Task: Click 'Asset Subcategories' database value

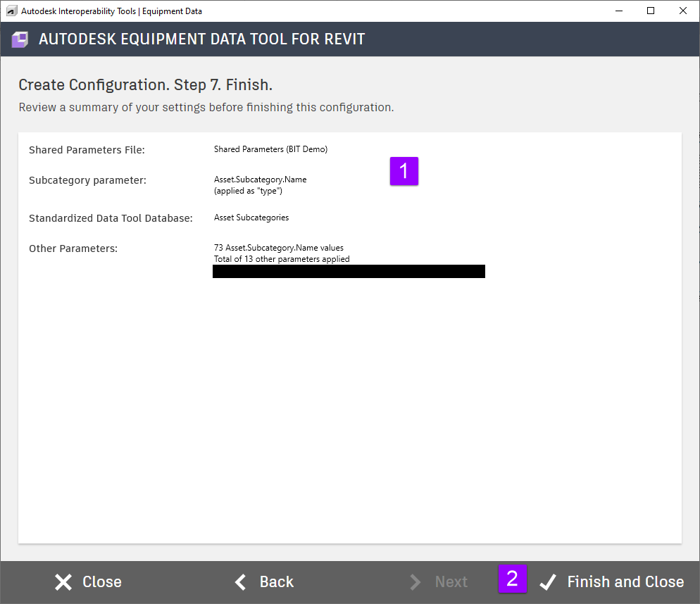Action: tap(251, 218)
